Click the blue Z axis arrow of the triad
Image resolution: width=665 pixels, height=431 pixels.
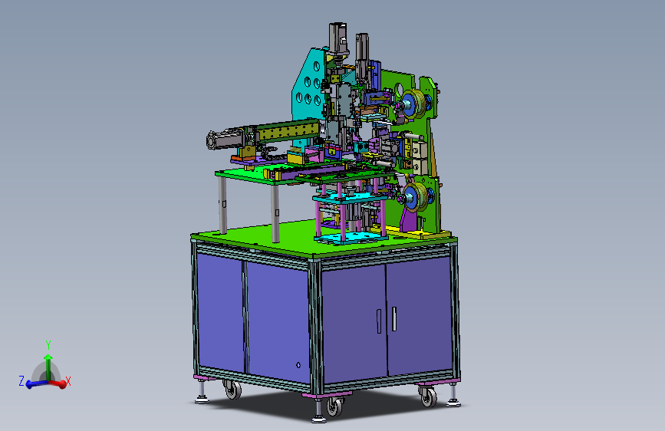tap(35, 384)
